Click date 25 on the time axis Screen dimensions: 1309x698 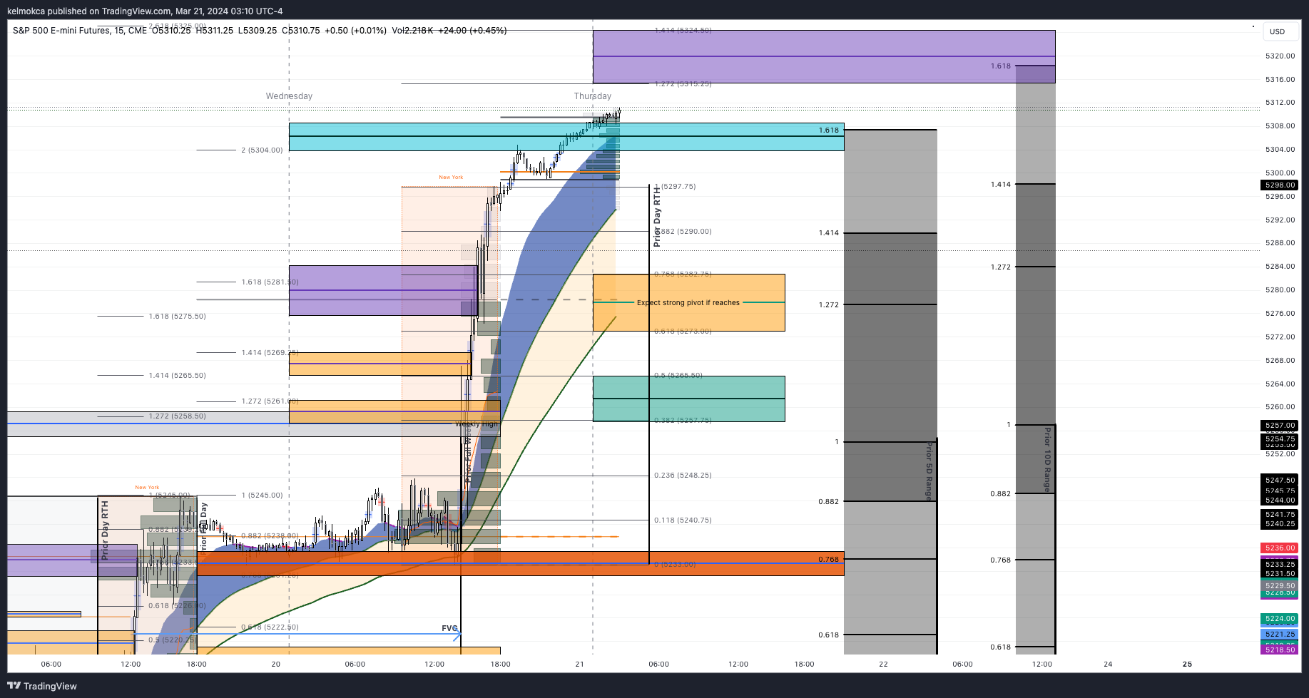(1187, 664)
